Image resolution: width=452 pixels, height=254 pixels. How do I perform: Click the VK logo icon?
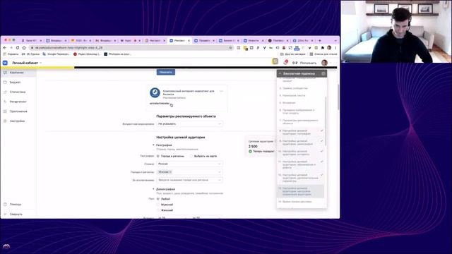point(5,63)
